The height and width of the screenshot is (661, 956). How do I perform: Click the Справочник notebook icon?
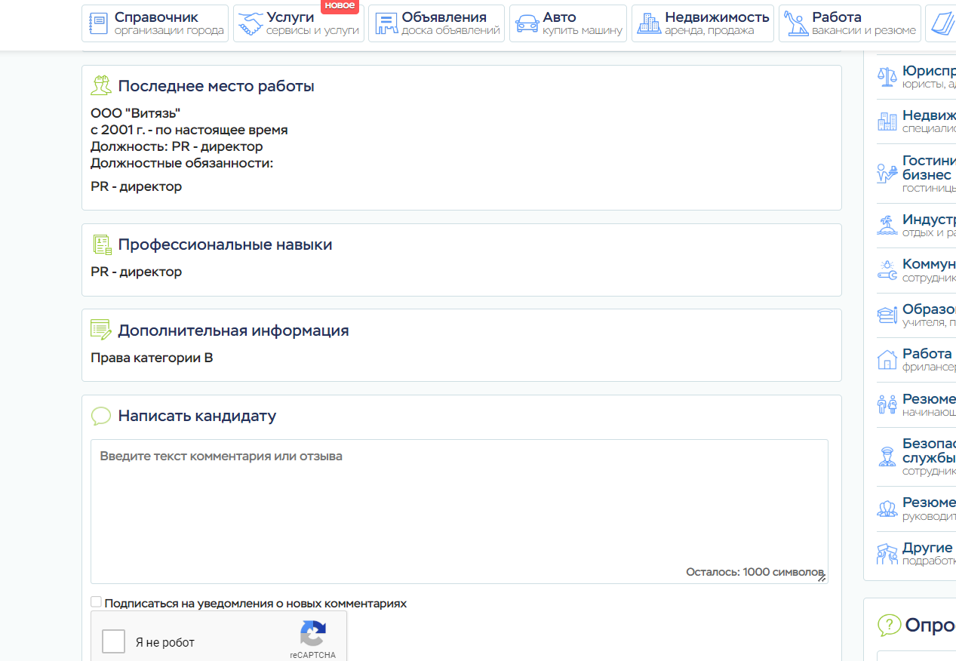pos(99,23)
